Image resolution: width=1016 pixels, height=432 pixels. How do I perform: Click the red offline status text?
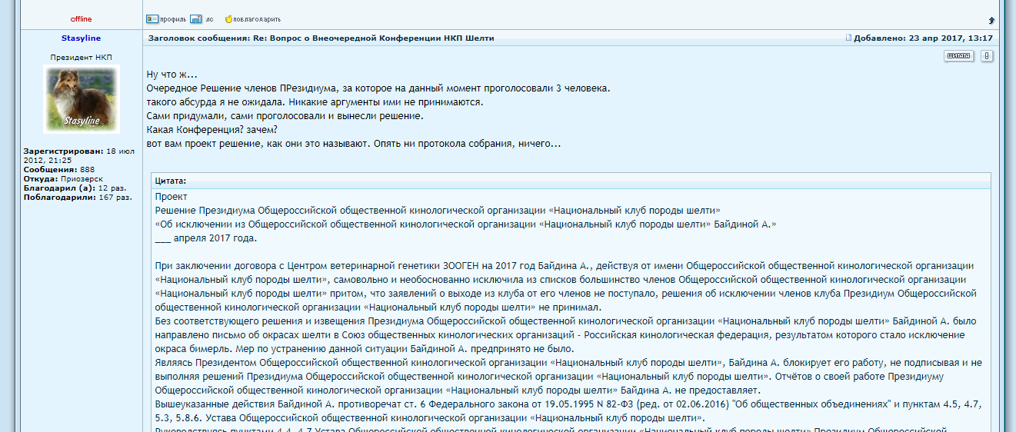click(82, 18)
